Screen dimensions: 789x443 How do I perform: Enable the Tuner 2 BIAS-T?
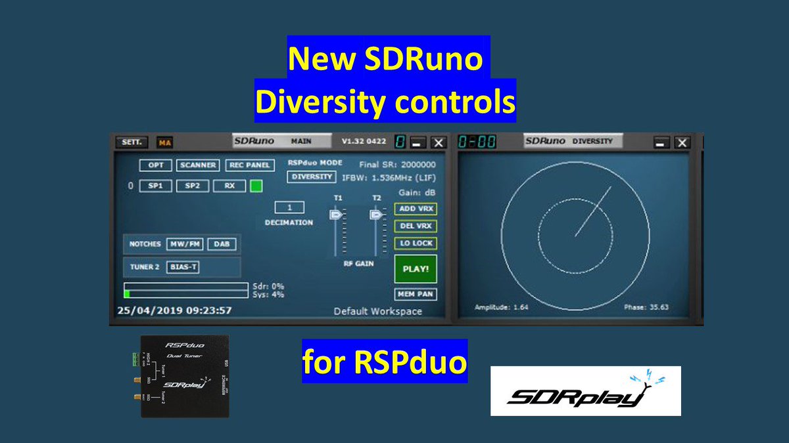(x=183, y=267)
